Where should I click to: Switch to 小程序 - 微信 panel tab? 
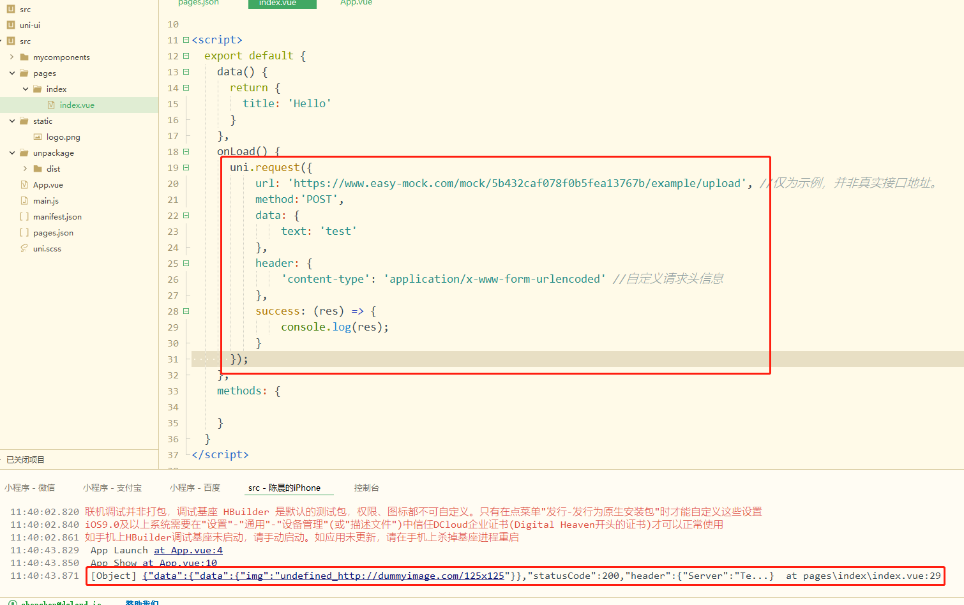coord(29,488)
